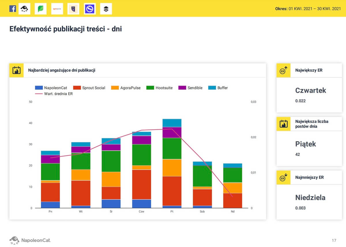This screenshot has width=346, height=247.
Task: Toggle Sprout Social series in legend
Action: 89,88
